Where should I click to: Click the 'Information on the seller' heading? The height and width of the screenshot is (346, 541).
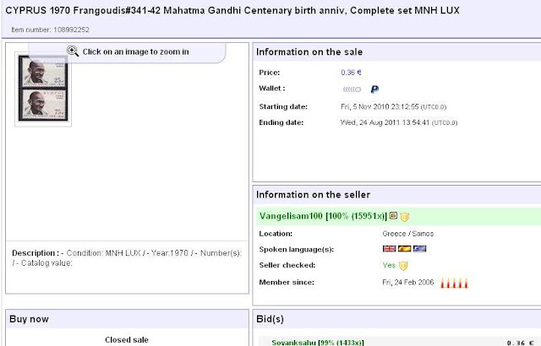313,195
